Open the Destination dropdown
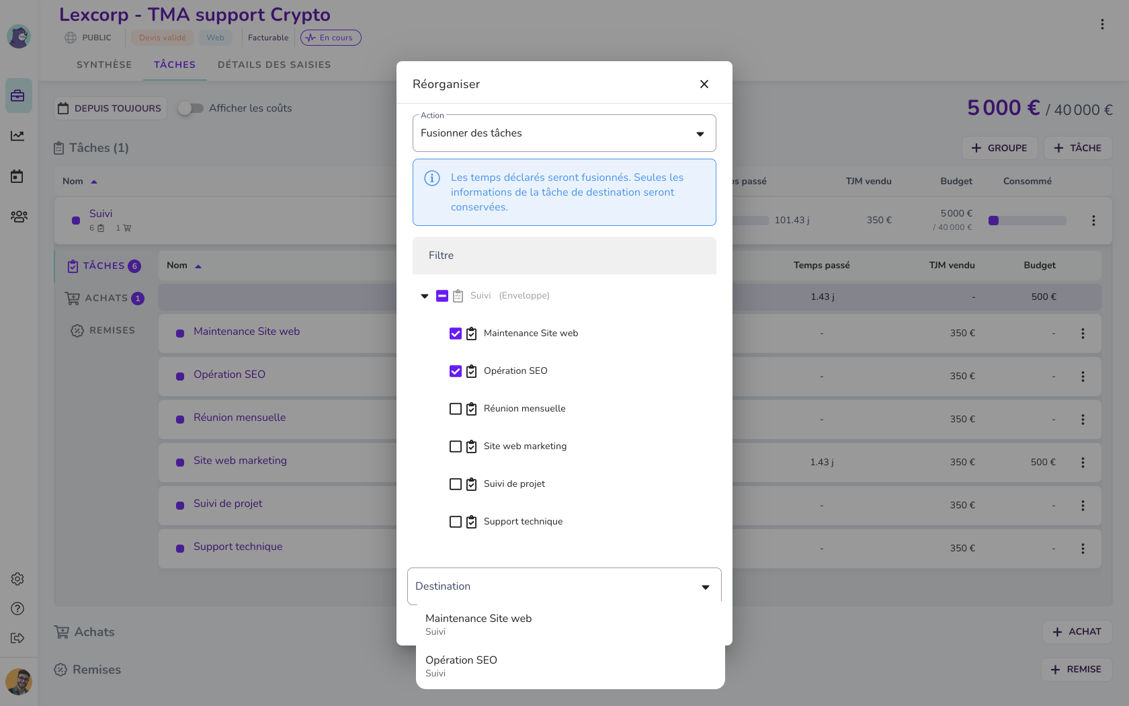Image resolution: width=1129 pixels, height=706 pixels. point(564,586)
